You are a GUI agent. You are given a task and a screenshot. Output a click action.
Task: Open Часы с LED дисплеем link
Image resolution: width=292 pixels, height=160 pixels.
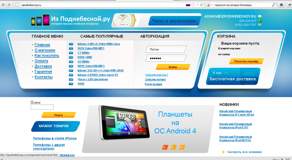pos(93,79)
